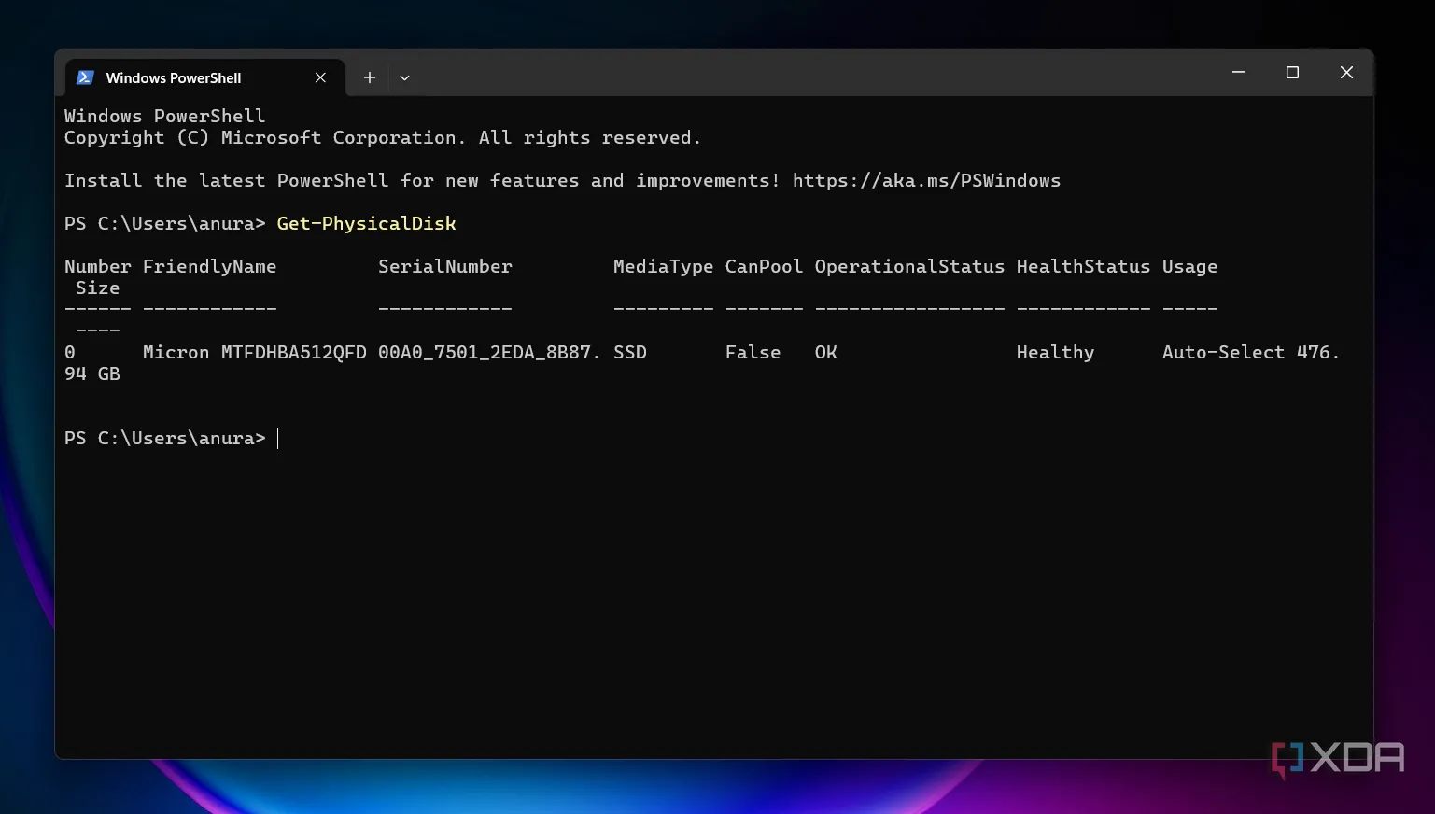Click the CanPool column header

click(764, 266)
